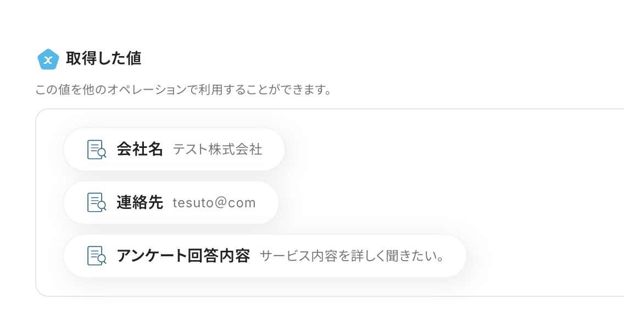Click empty space right of 連絡先 pill
624x331 pixels.
pos(439,203)
